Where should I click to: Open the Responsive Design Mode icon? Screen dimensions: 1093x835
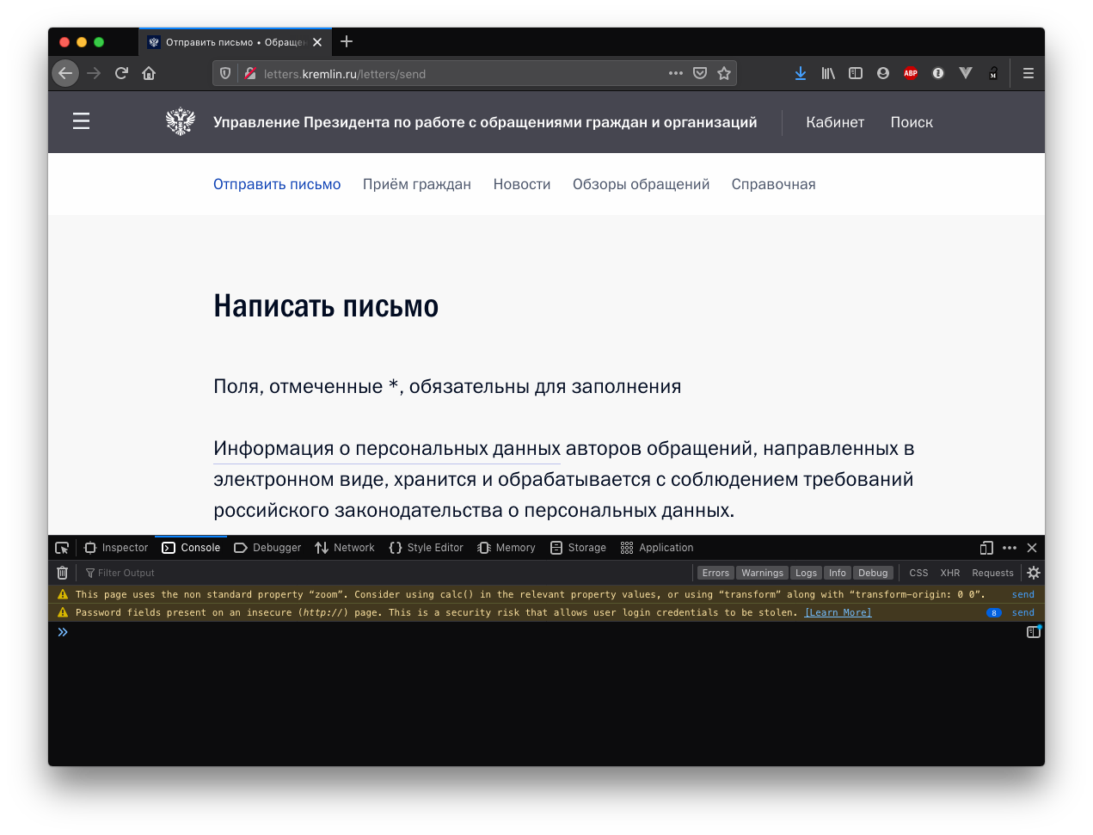tap(986, 548)
